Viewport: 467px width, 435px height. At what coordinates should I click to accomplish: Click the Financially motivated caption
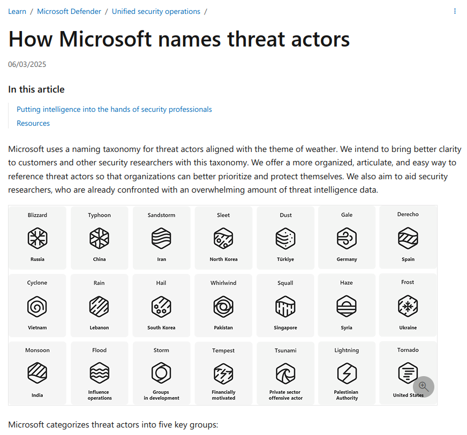pos(223,395)
